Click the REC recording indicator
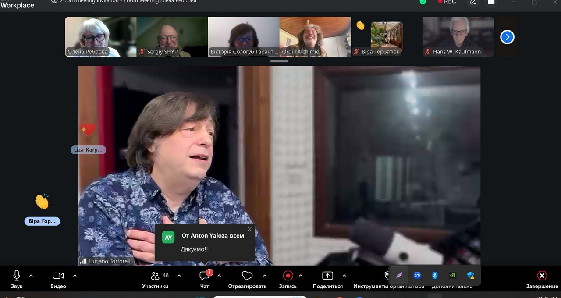 point(447,2)
